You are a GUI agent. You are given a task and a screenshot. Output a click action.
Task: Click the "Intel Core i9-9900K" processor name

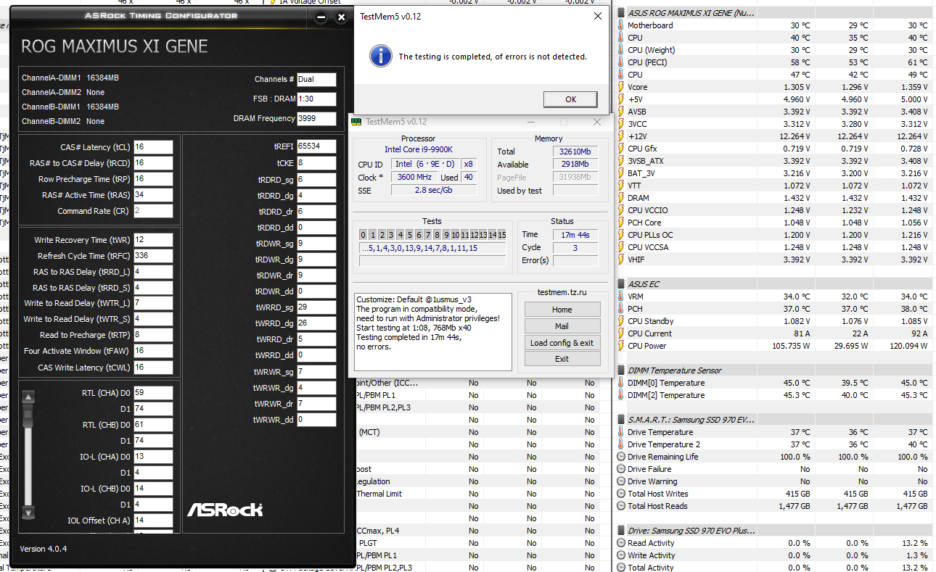click(419, 149)
